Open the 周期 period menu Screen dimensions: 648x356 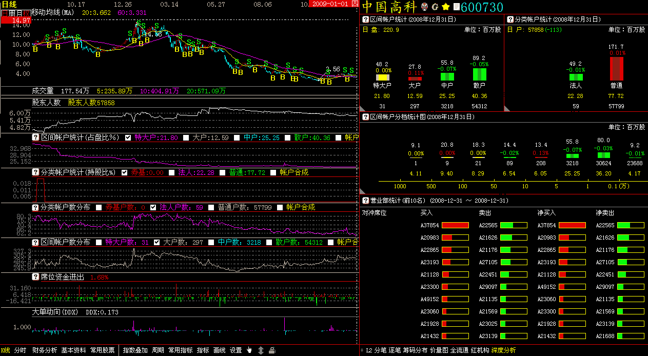coord(158,350)
